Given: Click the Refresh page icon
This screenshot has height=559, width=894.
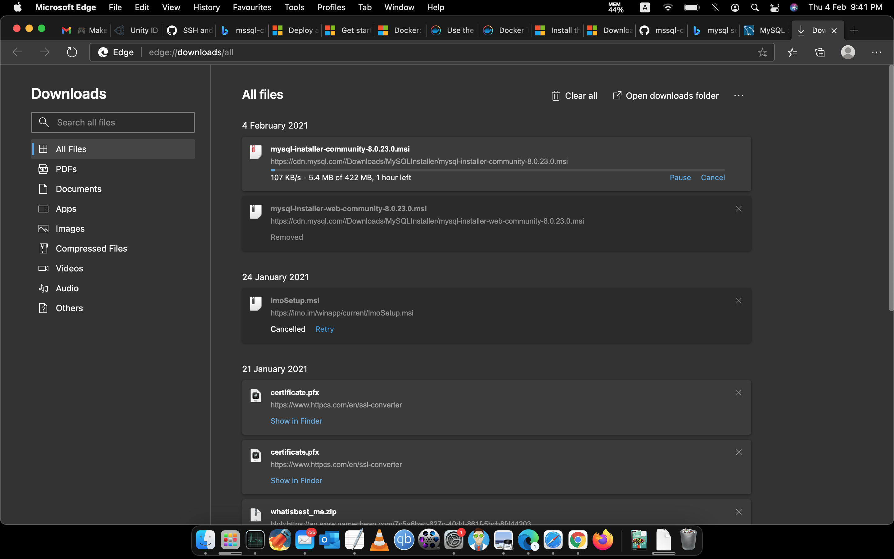Looking at the screenshot, I should point(72,52).
